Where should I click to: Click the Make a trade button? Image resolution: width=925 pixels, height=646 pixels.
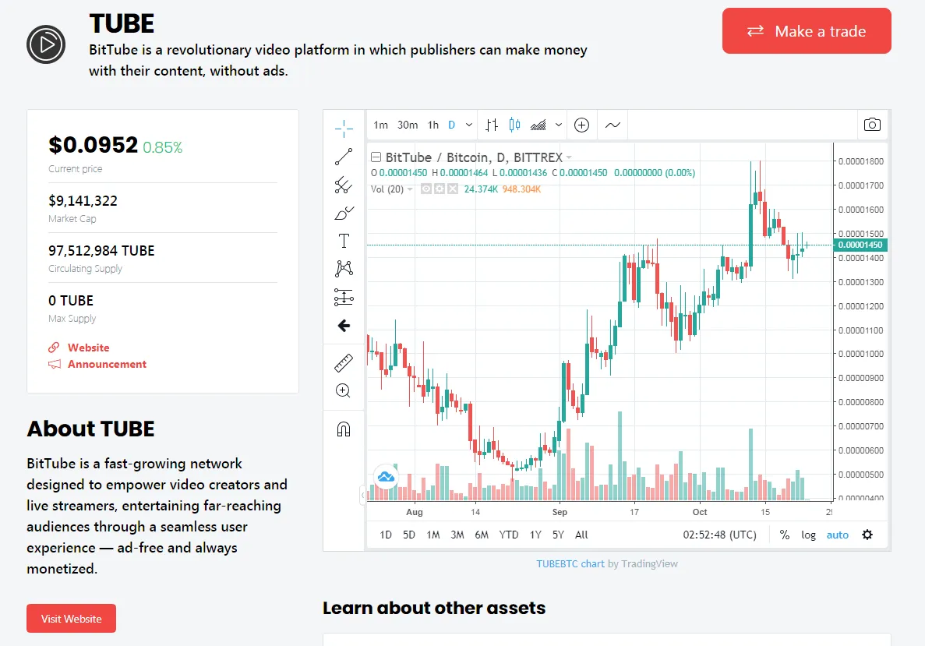point(807,30)
